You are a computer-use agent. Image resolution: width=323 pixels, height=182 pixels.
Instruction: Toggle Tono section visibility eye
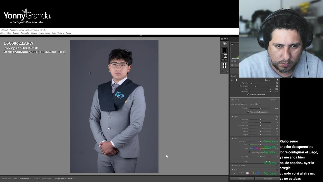(x=277, y=117)
